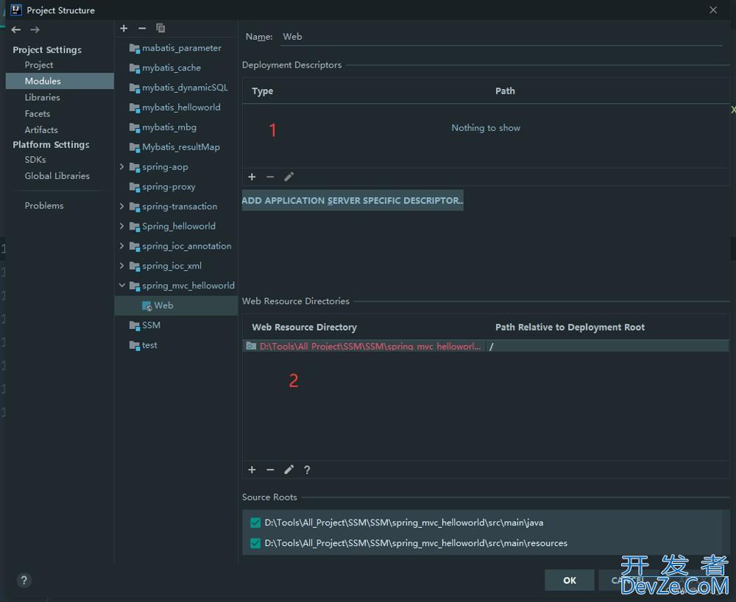Screen dimensions: 736x602
Task: Add a new module with plus icon
Action: (124, 28)
